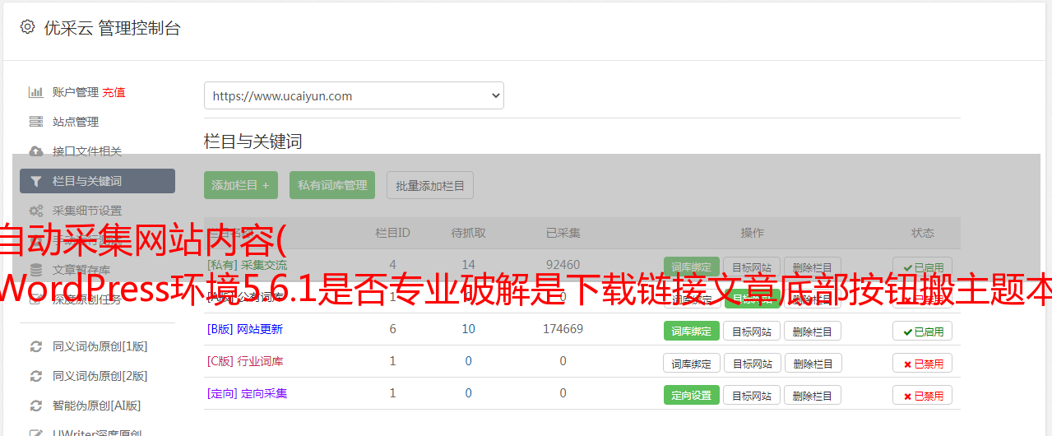
Task: Click the refresh icon for 同义词伪原创[2版]
Action: click(36, 376)
